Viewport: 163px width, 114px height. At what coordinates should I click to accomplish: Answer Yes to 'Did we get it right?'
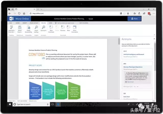pyautogui.click(x=135, y=86)
